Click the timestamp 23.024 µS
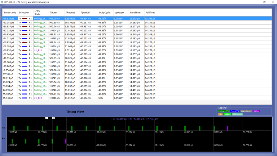The image size is (277, 156). pyautogui.click(x=8, y=82)
